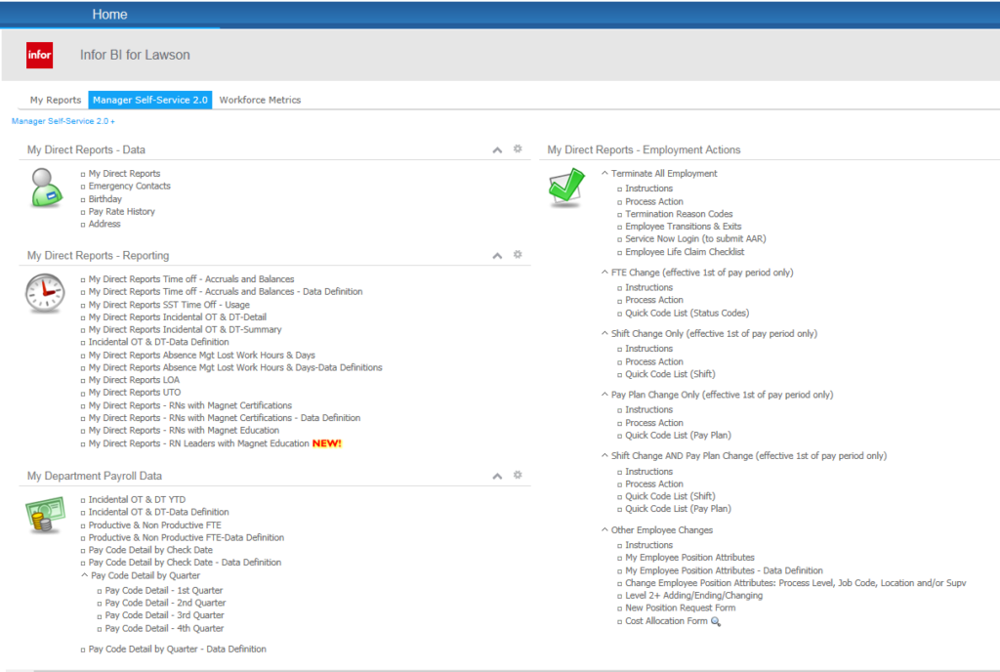Open the gear settings for Direct Reports Data
This screenshot has height=672, width=1000.
pyautogui.click(x=519, y=149)
